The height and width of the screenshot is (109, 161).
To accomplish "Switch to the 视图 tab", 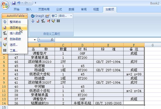I will 96,9.
